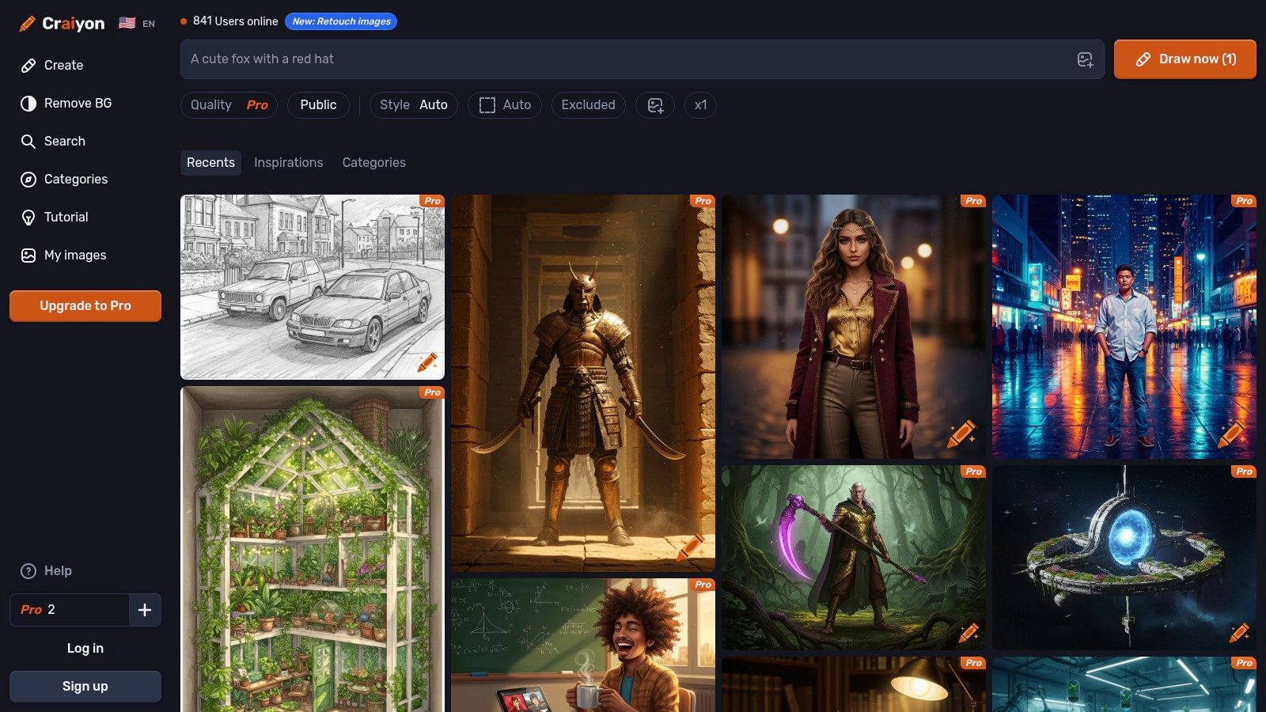This screenshot has width=1266, height=712.
Task: Click into the prompt text field
Action: click(x=617, y=59)
